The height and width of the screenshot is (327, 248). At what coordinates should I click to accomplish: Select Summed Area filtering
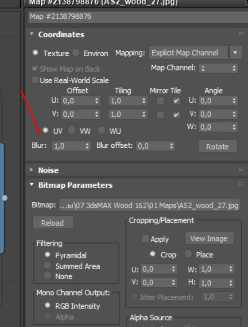coord(48,265)
